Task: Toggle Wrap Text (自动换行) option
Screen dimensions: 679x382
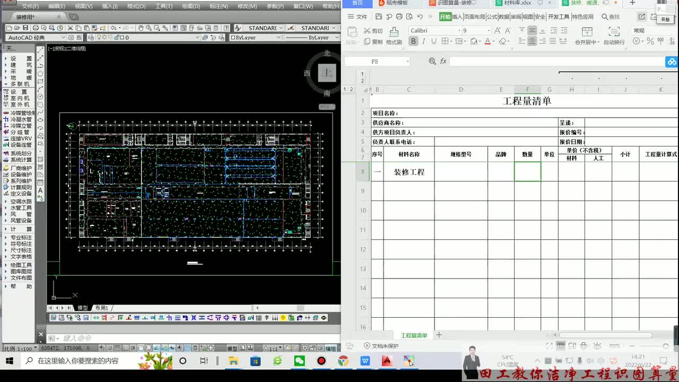Action: point(614,36)
